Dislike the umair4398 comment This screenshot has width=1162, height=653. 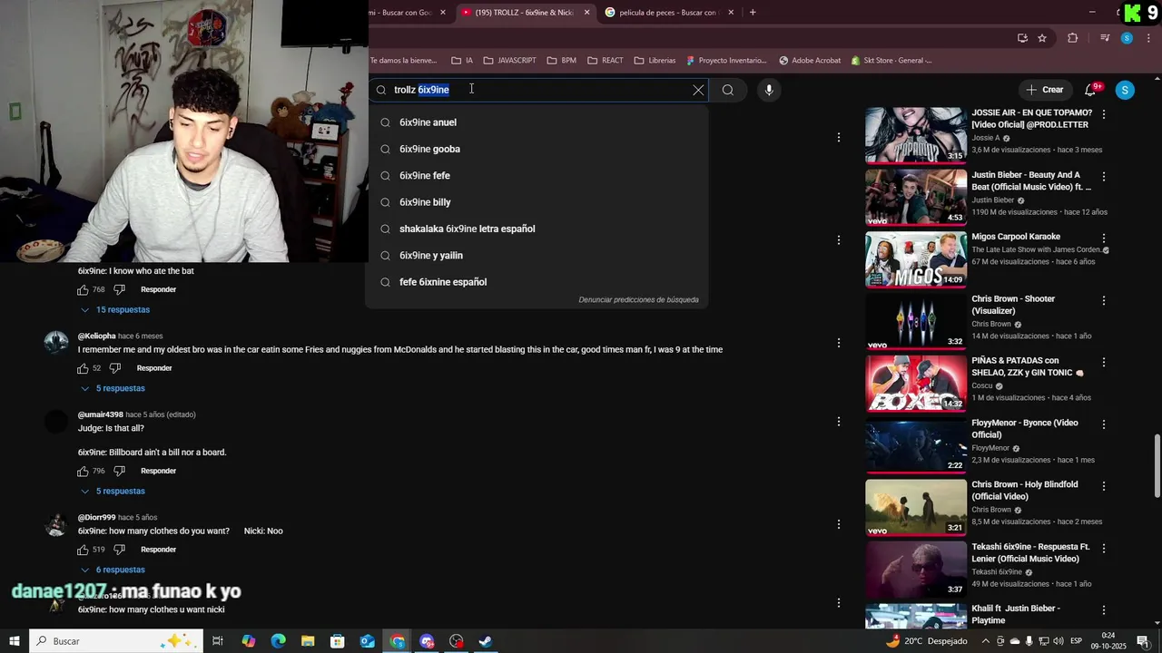click(119, 472)
